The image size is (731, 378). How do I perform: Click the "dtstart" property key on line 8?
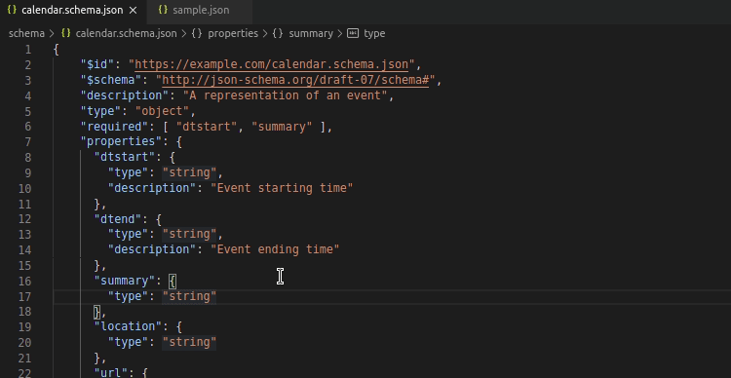click(125, 157)
